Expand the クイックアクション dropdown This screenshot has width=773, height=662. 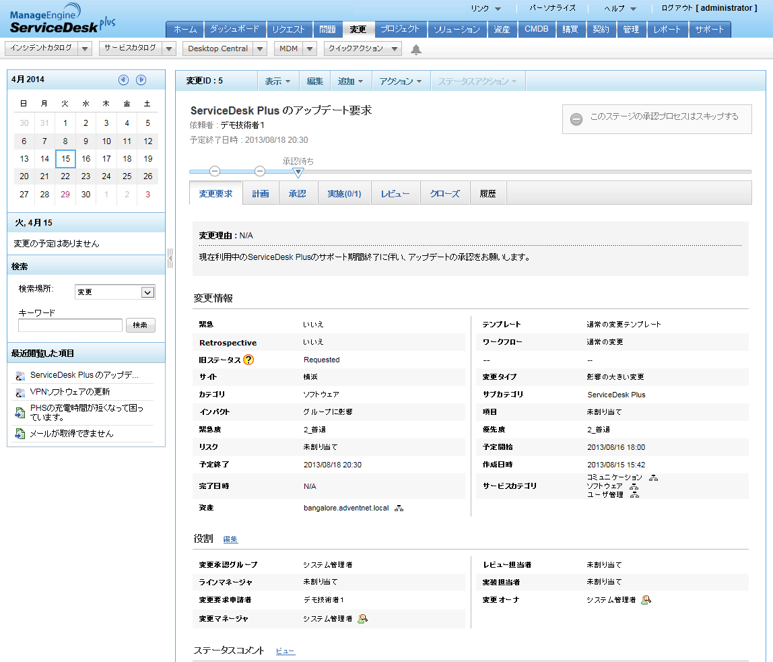pyautogui.click(x=395, y=48)
